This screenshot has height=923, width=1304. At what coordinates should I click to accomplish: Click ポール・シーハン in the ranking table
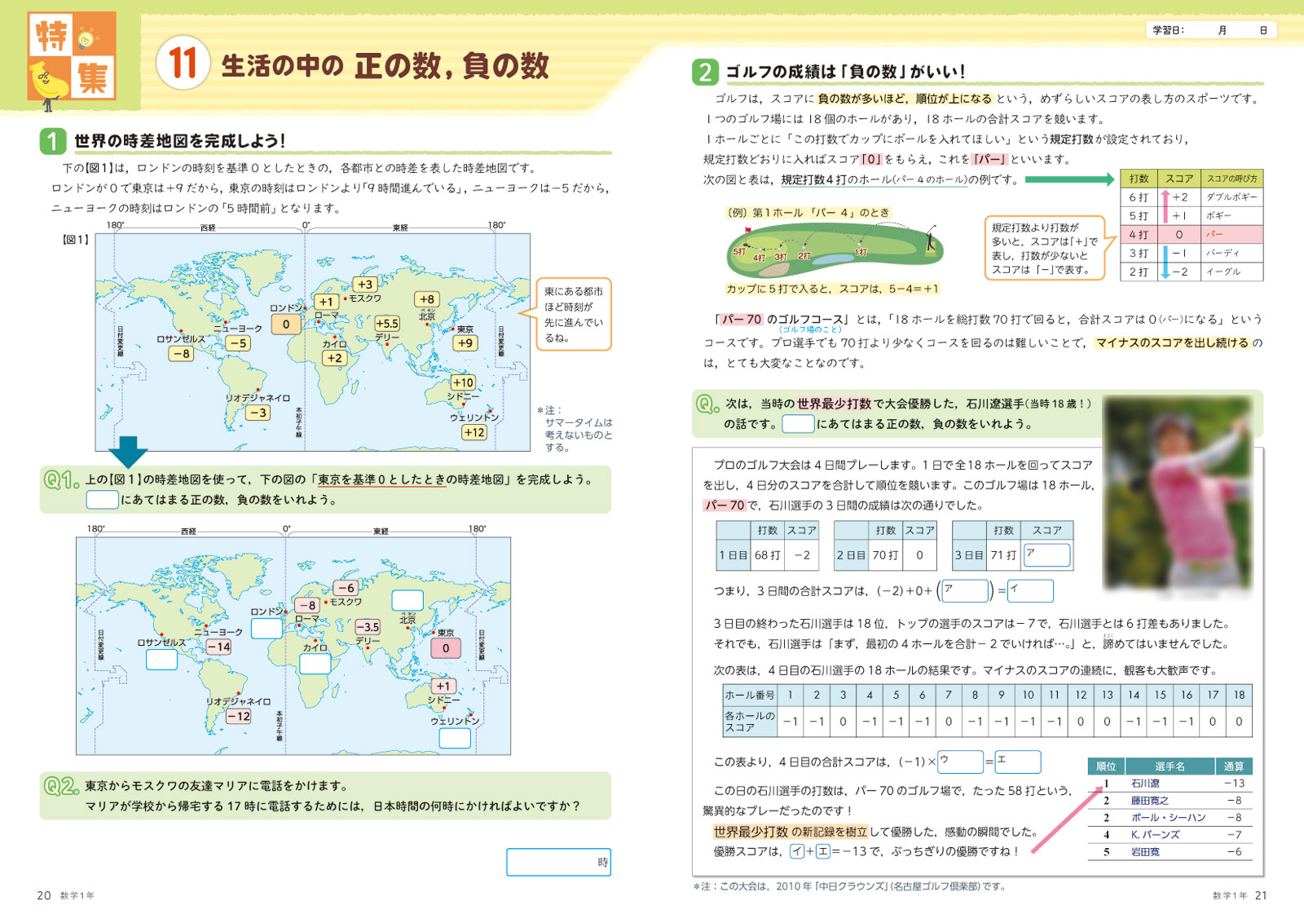1168,818
